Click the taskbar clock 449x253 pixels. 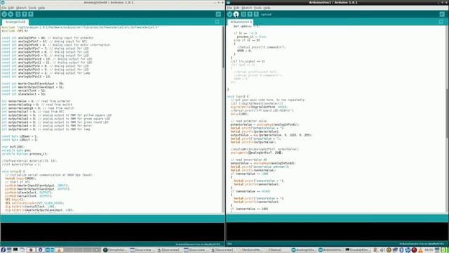(429, 250)
